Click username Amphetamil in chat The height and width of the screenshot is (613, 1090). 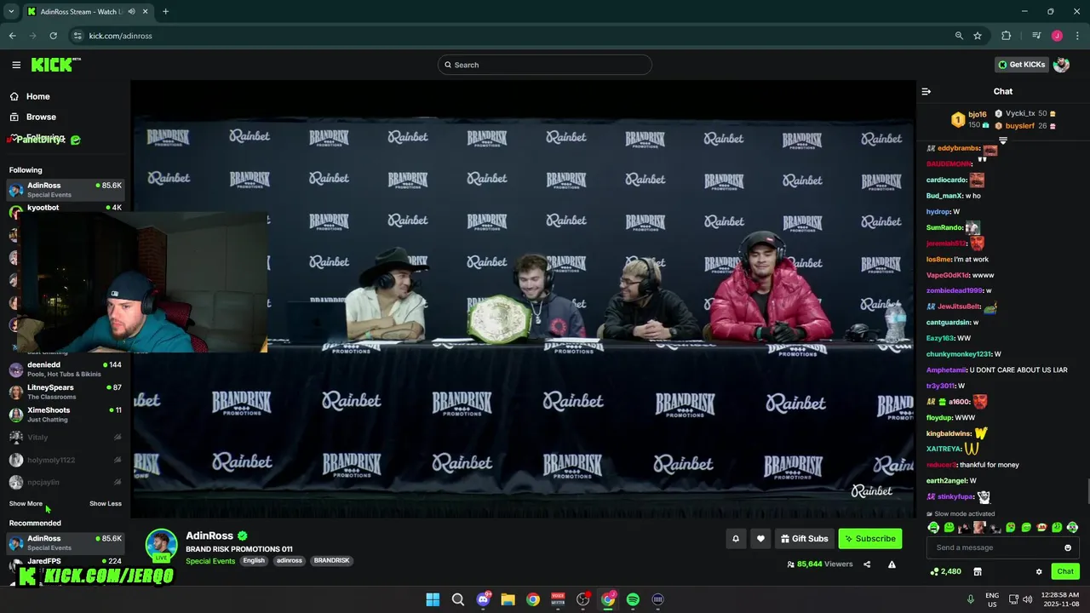pos(946,370)
